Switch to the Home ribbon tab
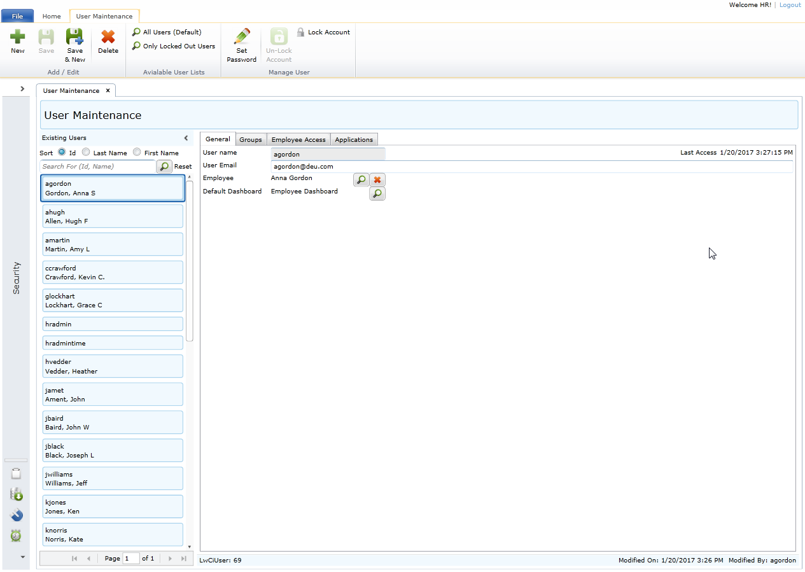The height and width of the screenshot is (572, 805). coord(52,16)
